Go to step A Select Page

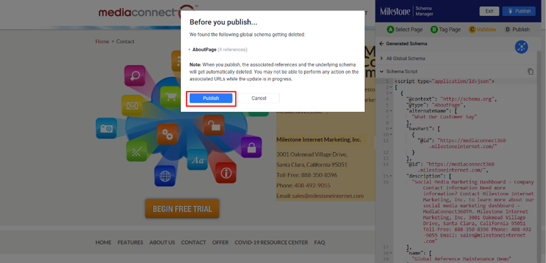point(405,30)
